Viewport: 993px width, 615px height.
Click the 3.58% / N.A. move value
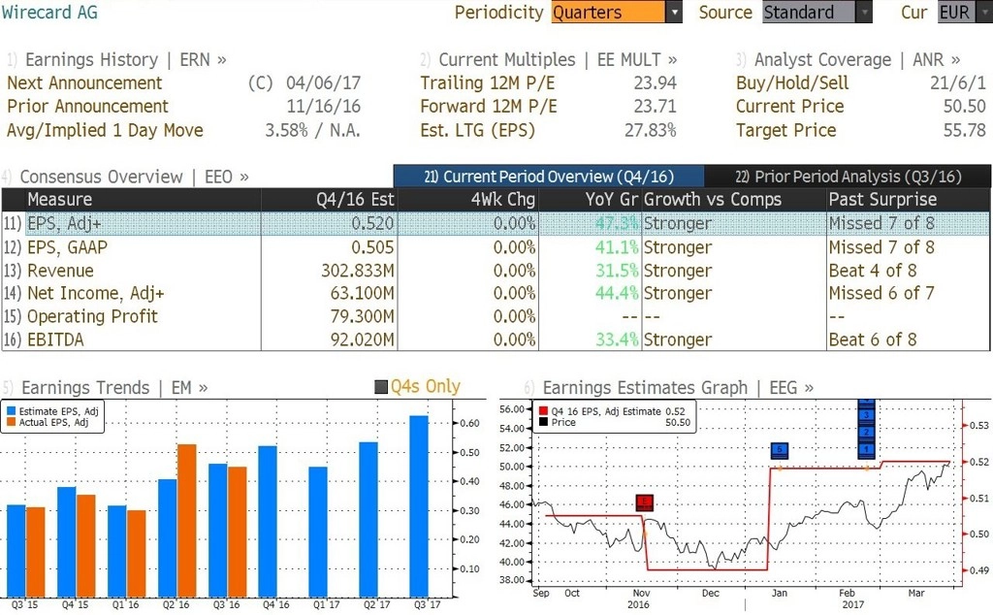click(313, 131)
